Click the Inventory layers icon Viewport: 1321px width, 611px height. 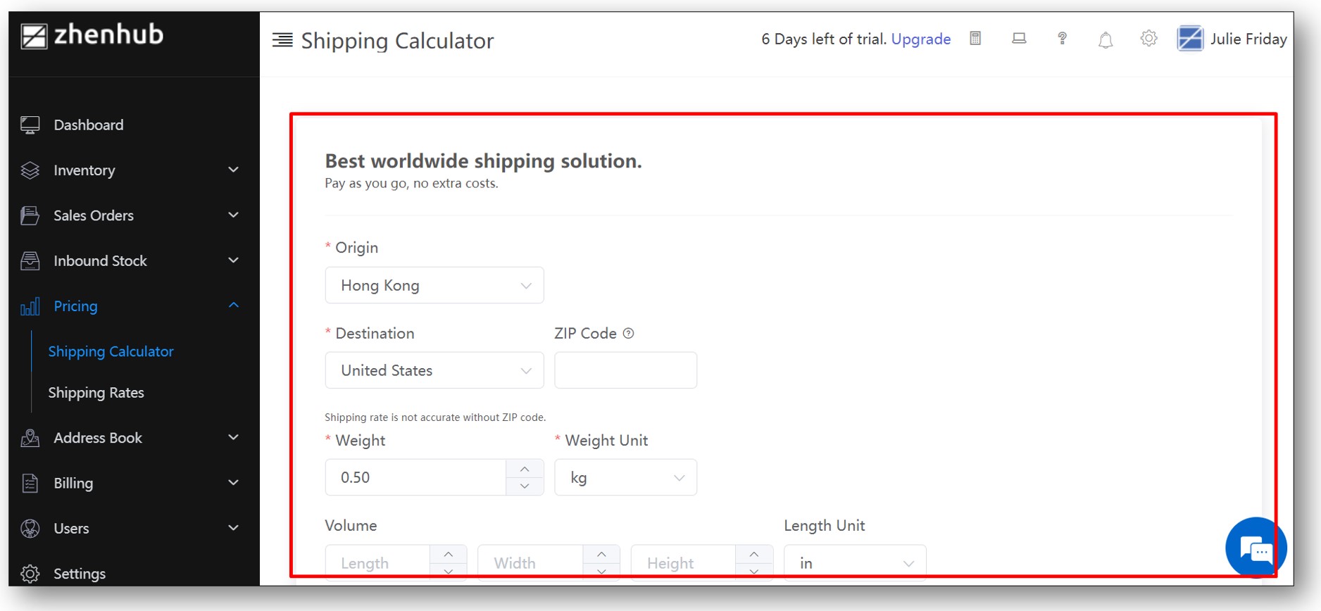coord(30,170)
